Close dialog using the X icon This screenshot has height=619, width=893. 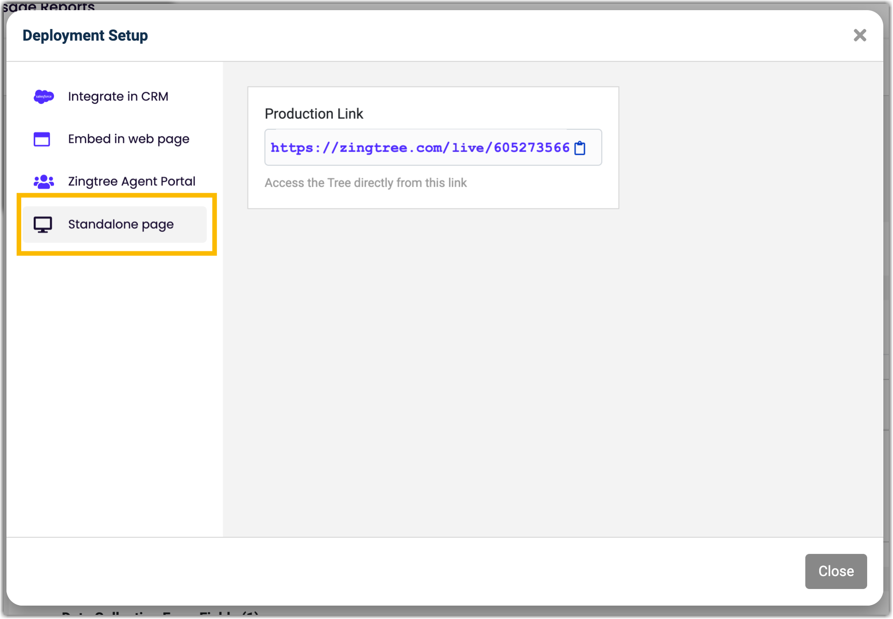(x=859, y=36)
